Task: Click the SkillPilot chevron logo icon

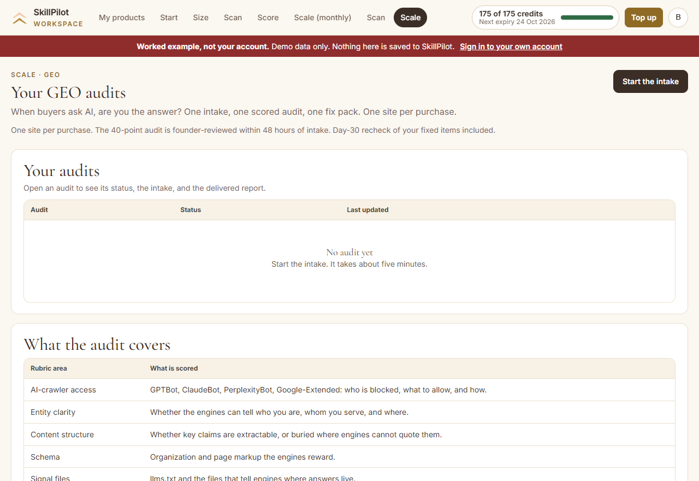Action: pos(20,18)
